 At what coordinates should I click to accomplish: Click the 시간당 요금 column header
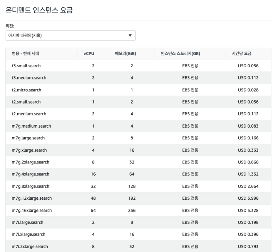coord(243,54)
